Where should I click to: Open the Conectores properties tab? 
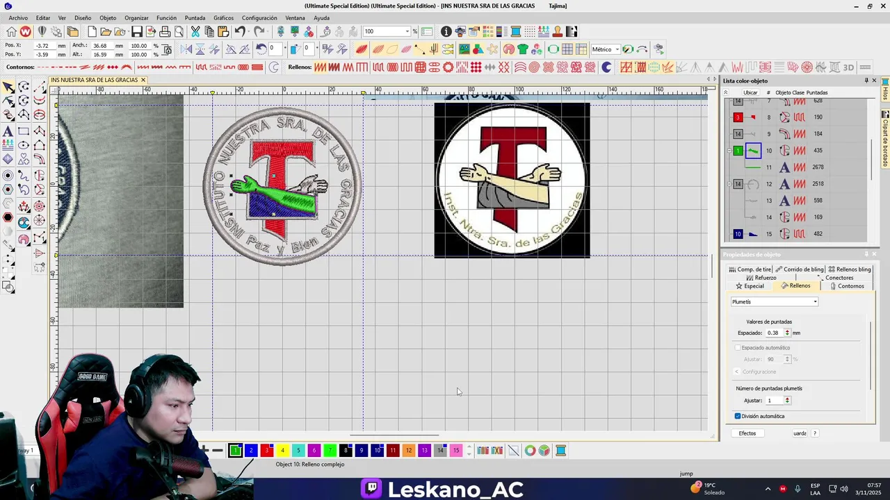pyautogui.click(x=836, y=278)
